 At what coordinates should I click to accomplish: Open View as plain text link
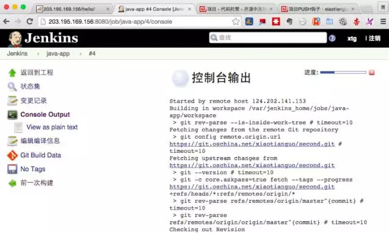tap(52, 127)
